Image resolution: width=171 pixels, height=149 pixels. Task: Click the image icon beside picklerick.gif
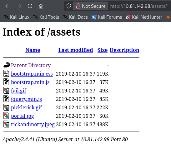coord(6,107)
